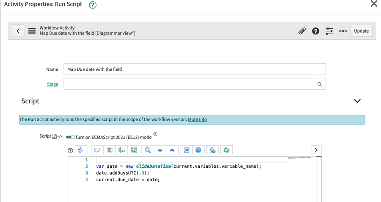This screenshot has height=202, width=381.
Task: Follow the More Info link
Action: (x=197, y=119)
